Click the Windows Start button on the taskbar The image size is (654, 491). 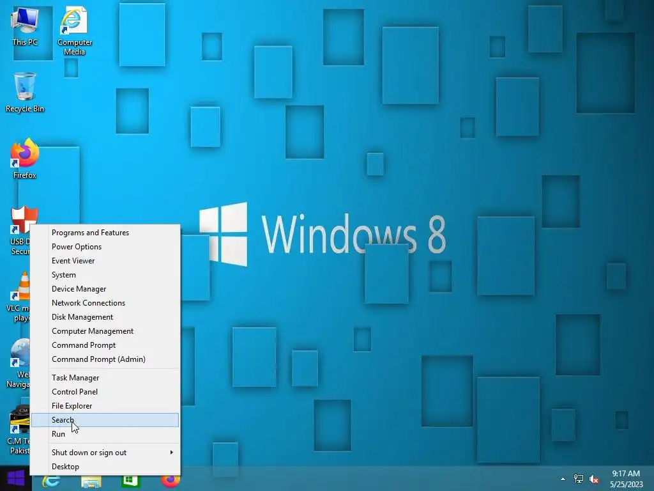[x=16, y=478]
